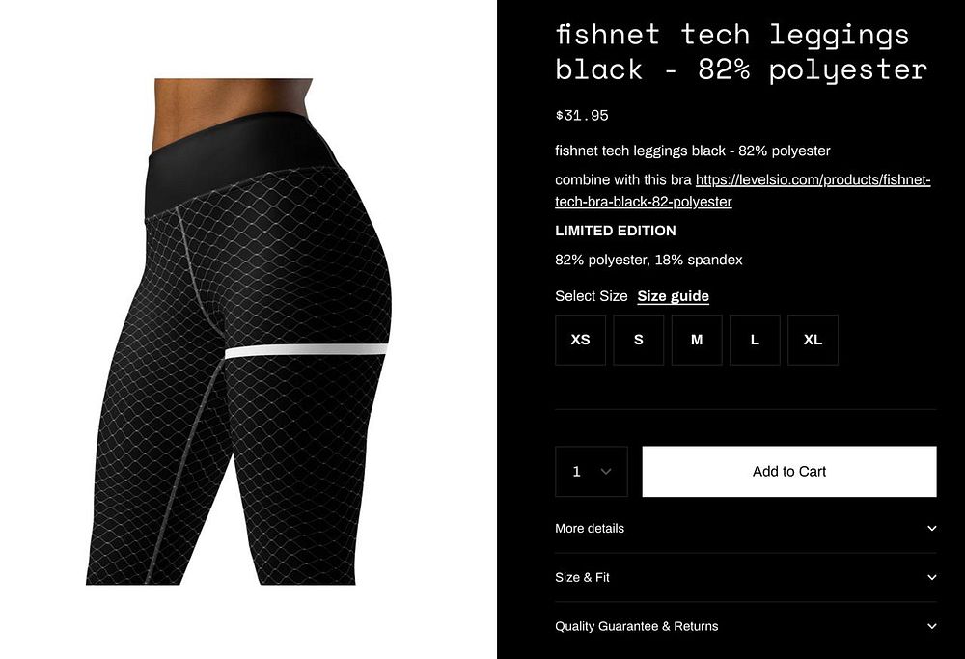Click the leggings product photo

pyautogui.click(x=238, y=331)
